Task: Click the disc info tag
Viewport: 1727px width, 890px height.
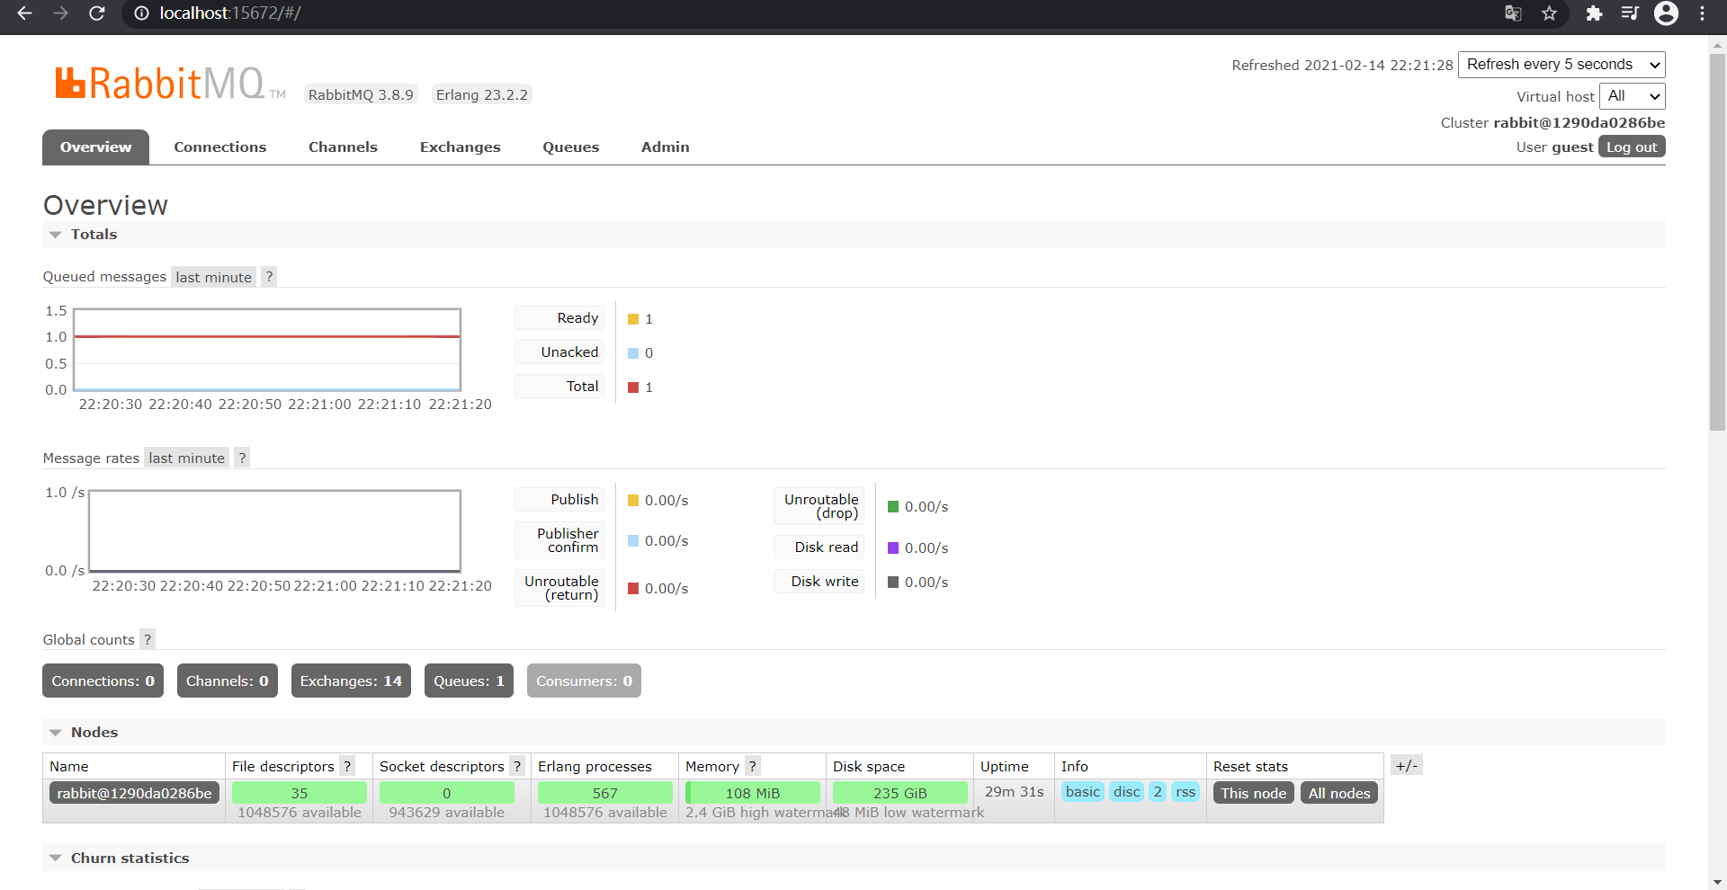Action: tap(1126, 792)
